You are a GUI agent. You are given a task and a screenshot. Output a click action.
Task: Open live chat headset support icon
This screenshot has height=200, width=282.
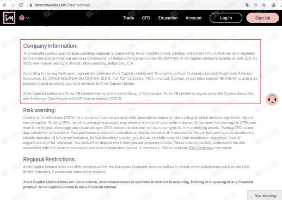[x=272, y=99]
